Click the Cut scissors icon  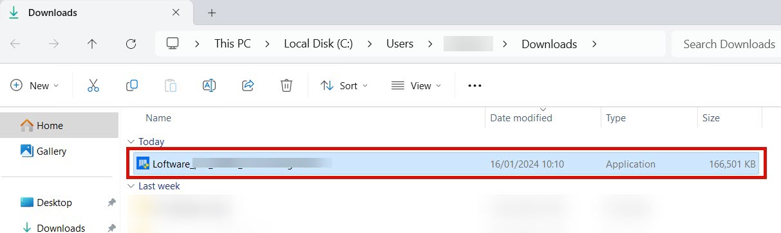pos(93,85)
